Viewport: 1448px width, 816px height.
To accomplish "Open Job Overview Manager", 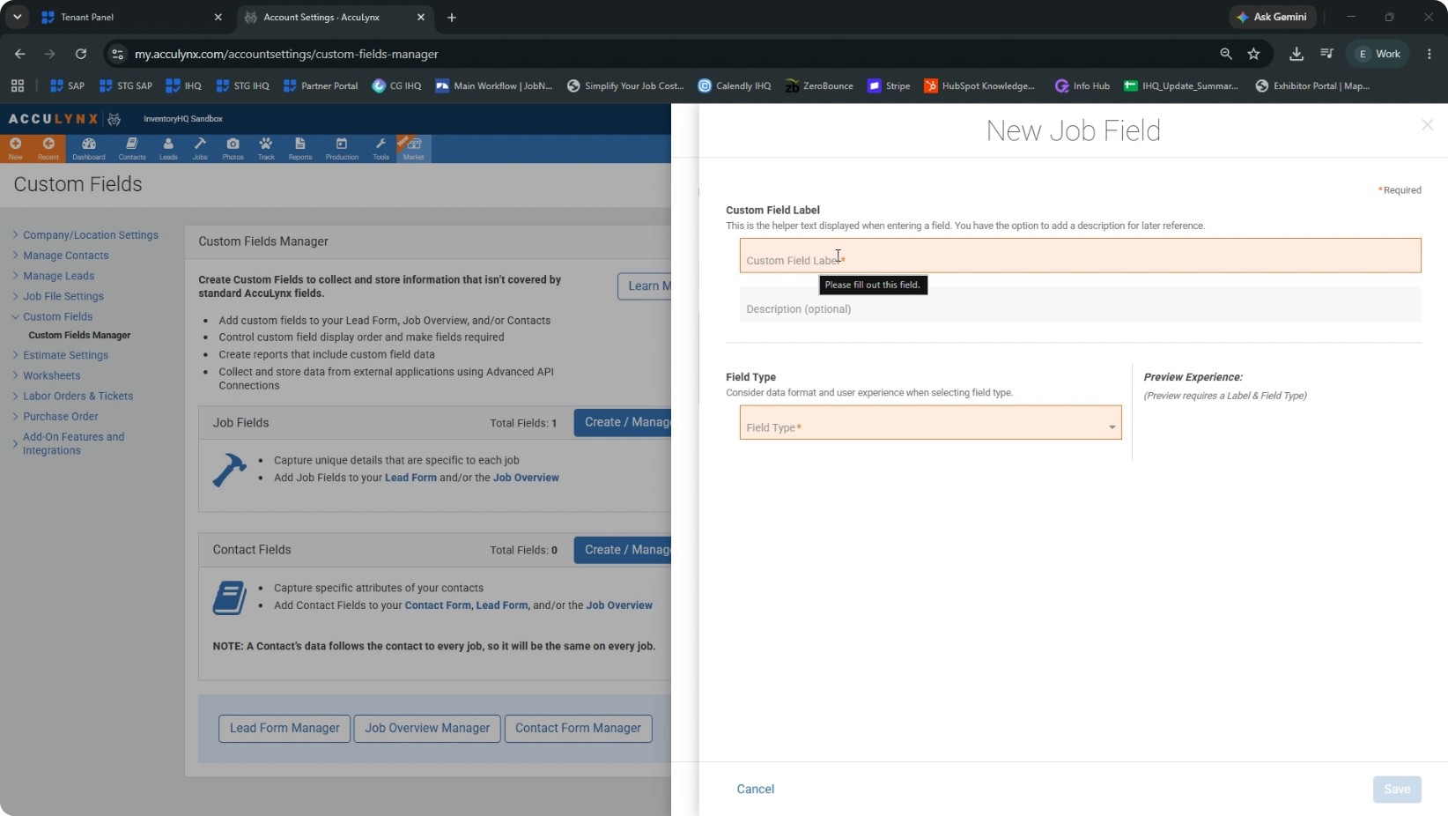I will tap(427, 728).
